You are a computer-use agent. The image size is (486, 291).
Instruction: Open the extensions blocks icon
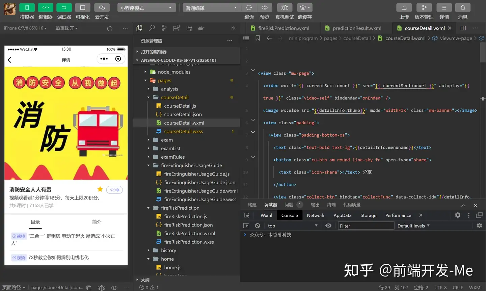(x=176, y=28)
